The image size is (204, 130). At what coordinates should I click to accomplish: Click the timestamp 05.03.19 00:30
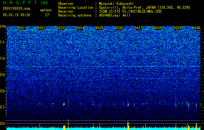(17, 15)
